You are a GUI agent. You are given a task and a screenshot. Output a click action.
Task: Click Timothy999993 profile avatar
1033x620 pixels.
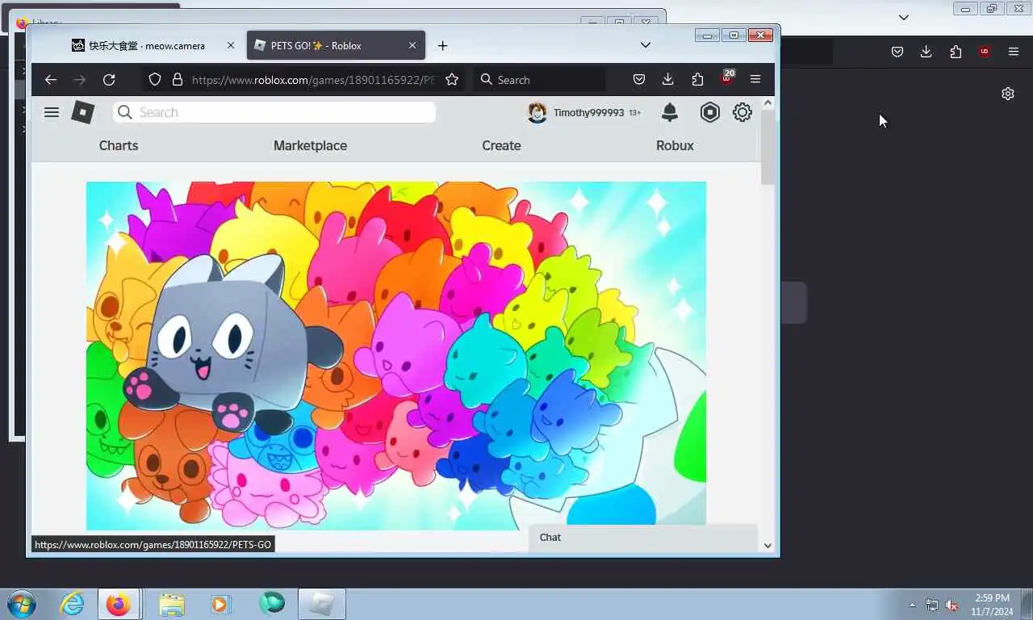537,112
